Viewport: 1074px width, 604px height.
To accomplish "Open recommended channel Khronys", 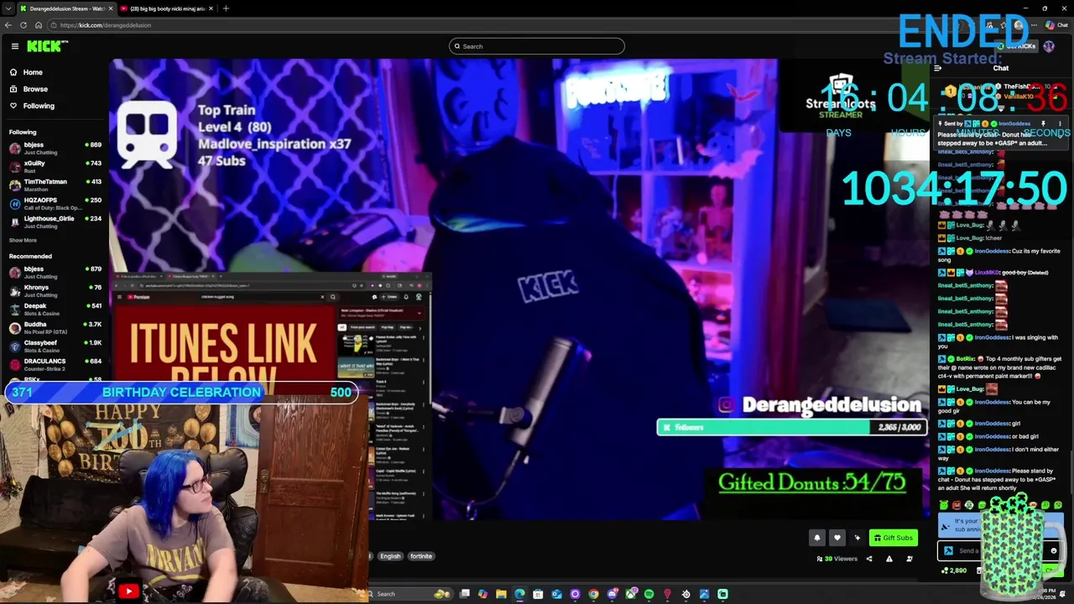I will [x=55, y=290].
